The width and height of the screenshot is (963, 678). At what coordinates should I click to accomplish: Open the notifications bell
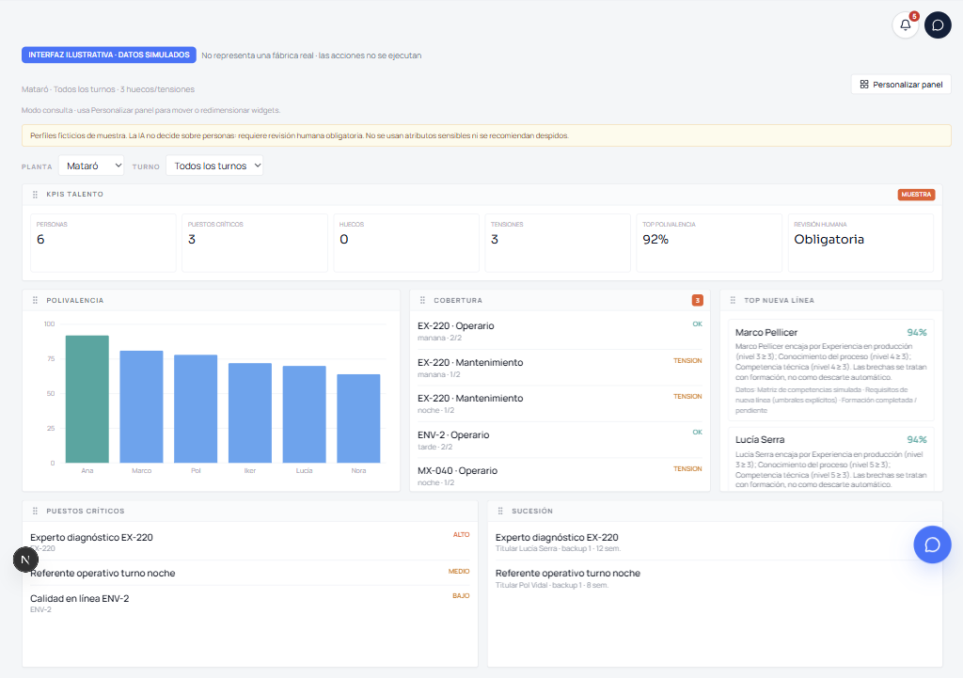[x=906, y=25]
